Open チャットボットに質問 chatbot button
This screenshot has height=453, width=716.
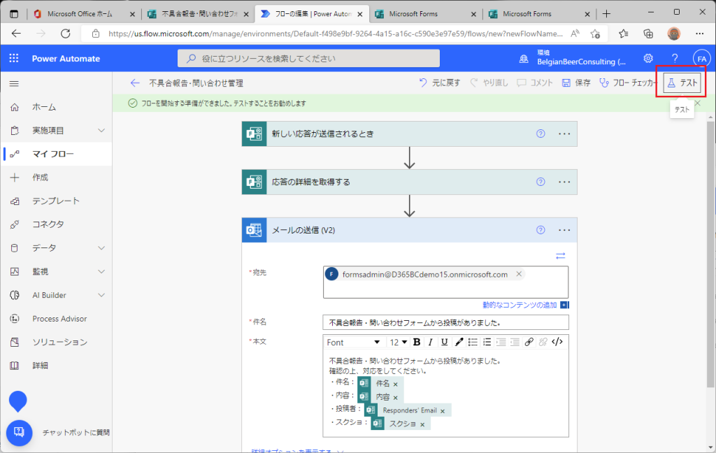pyautogui.click(x=19, y=432)
